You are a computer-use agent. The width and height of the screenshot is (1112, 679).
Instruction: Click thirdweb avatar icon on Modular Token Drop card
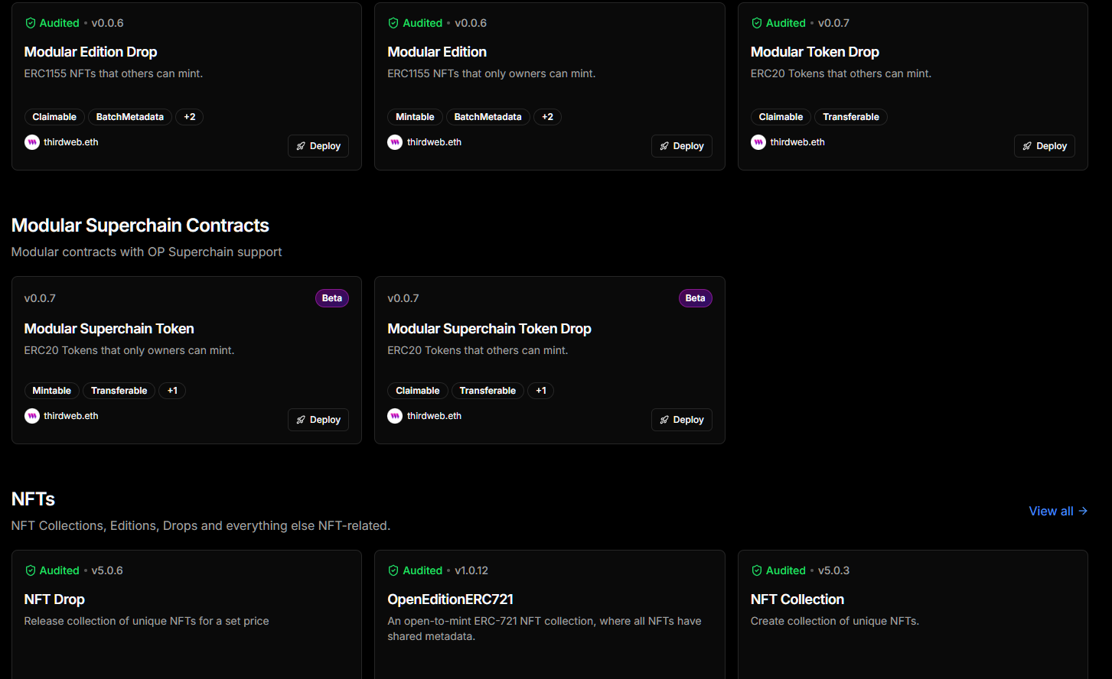tap(758, 142)
